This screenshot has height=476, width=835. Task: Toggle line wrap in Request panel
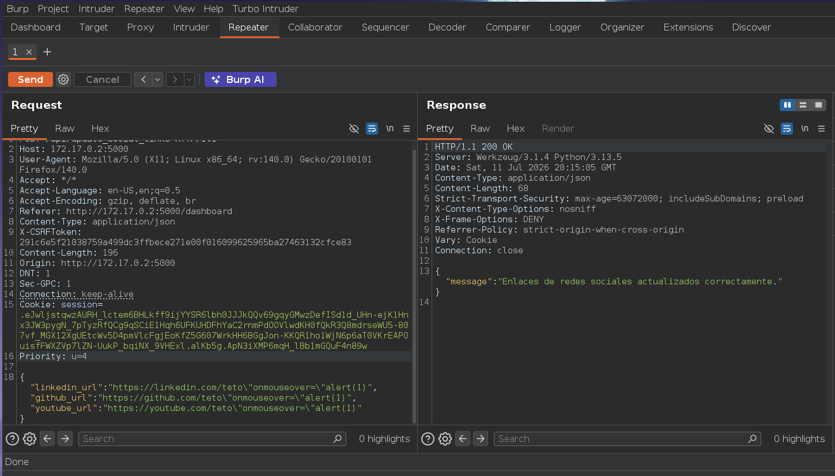click(372, 128)
